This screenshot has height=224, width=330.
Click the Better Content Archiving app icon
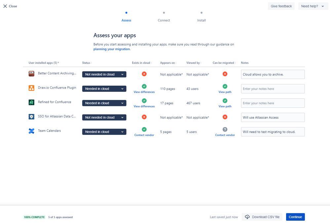click(x=31, y=73)
